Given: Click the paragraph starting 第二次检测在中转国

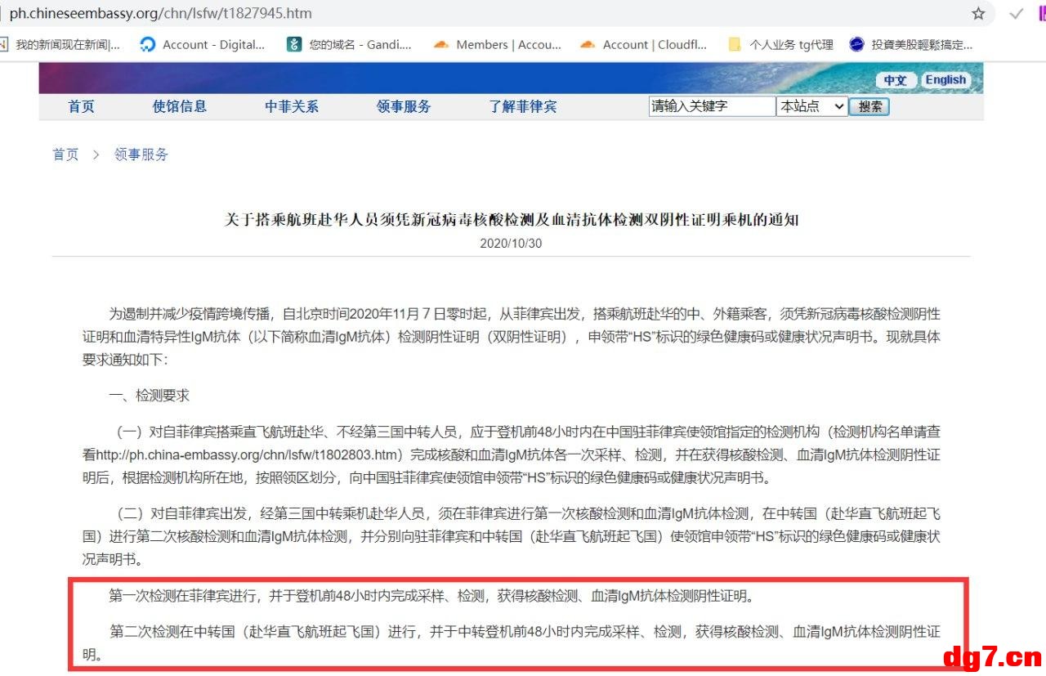Looking at the screenshot, I should 512,642.
